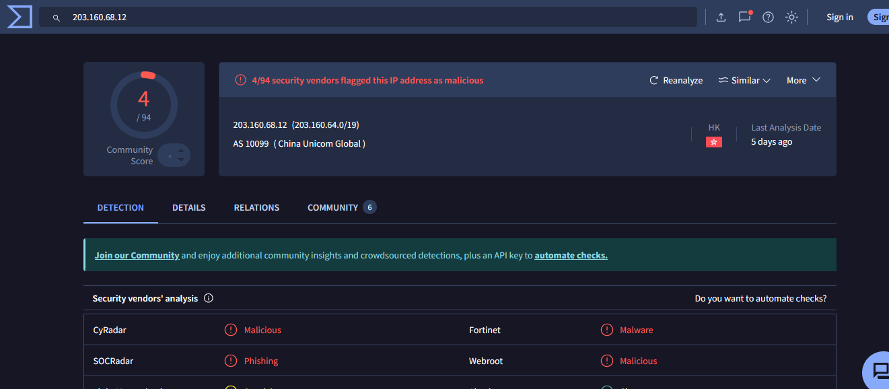Click the 'Security vendors' analysis' heading

pyautogui.click(x=145, y=298)
